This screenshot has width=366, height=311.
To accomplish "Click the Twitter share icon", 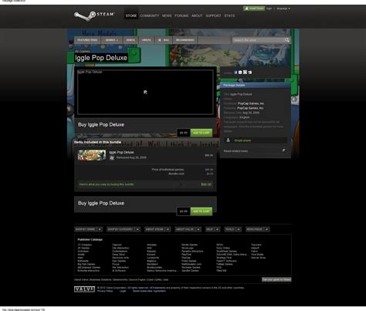I will (240, 73).
